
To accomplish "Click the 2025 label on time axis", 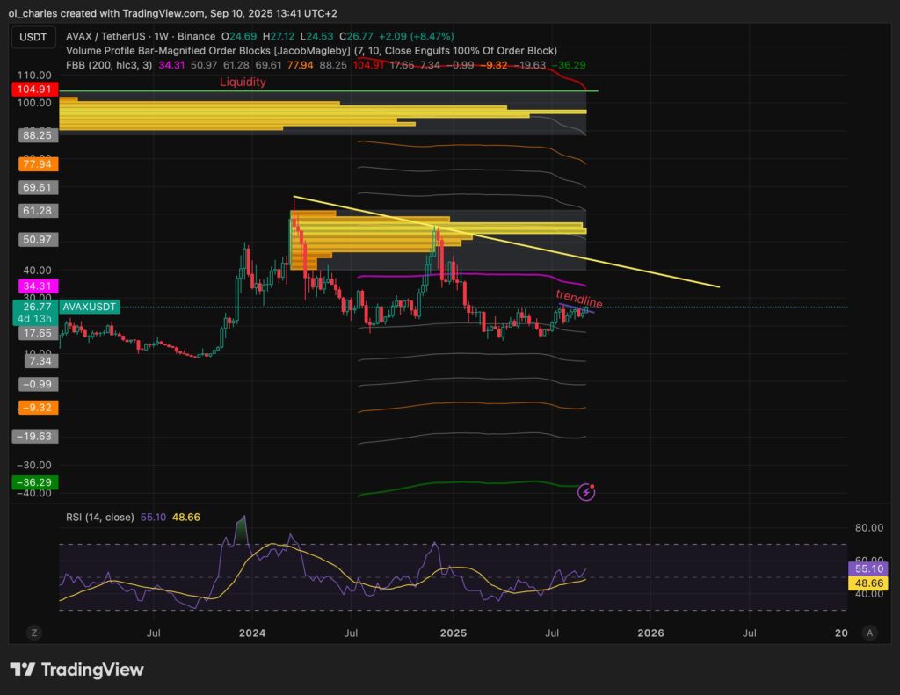I will 453,633.
